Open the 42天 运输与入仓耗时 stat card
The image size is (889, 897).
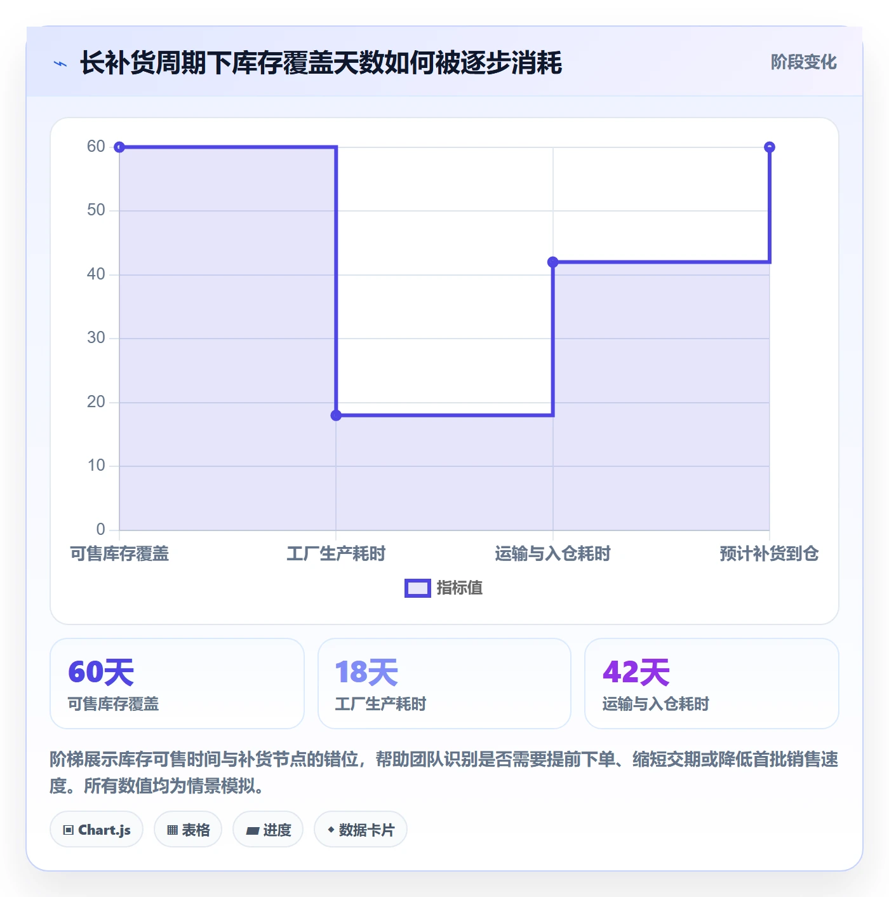click(x=712, y=684)
